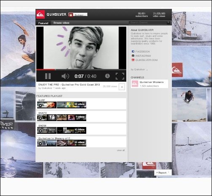The width and height of the screenshot is (212, 196).
Task: Click the Report button at bottom right
Action: pos(163,173)
